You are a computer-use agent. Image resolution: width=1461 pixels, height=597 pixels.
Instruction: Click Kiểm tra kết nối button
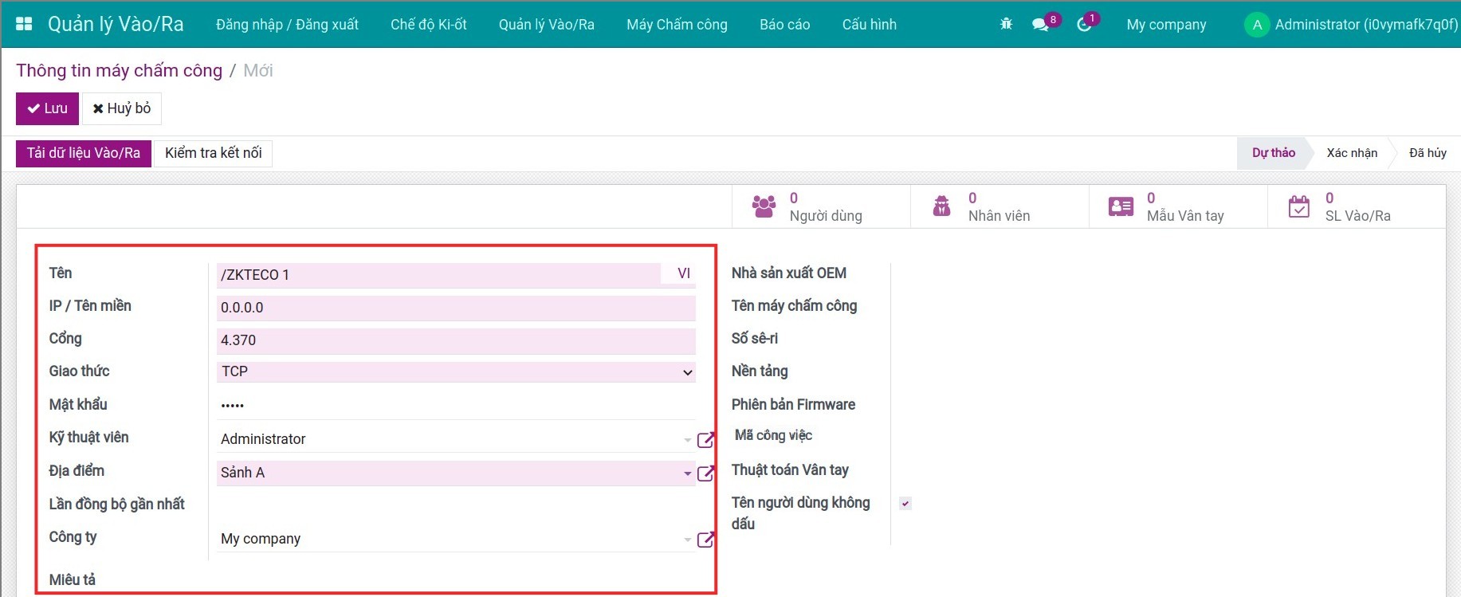(x=213, y=153)
